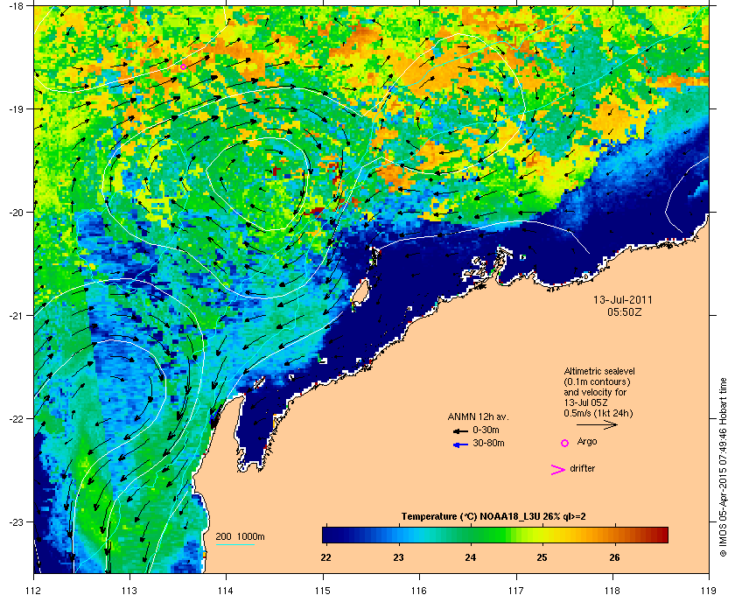Click the blue 30-80m arrow in the legend
The width and height of the screenshot is (735, 595).
[x=460, y=444]
